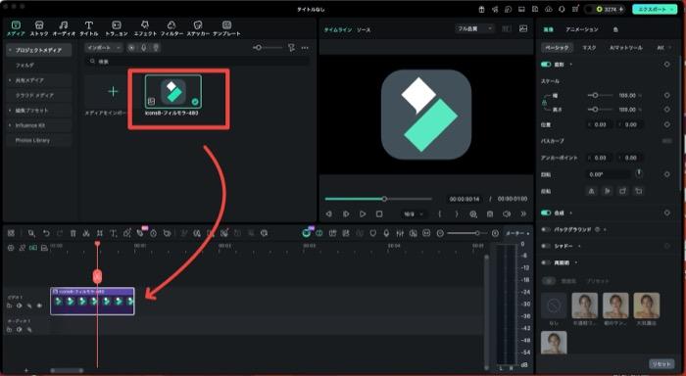Open the ストック stock media tab

[x=39, y=28]
